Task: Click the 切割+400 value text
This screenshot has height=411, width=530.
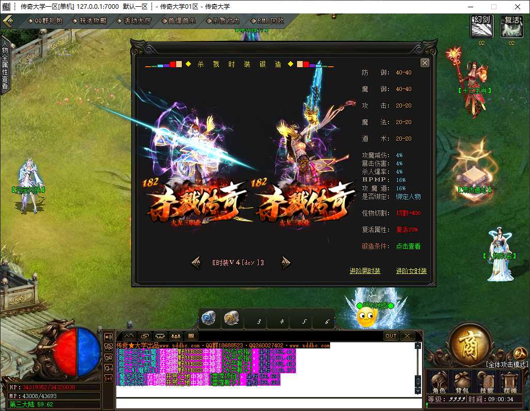Action: 408,213
